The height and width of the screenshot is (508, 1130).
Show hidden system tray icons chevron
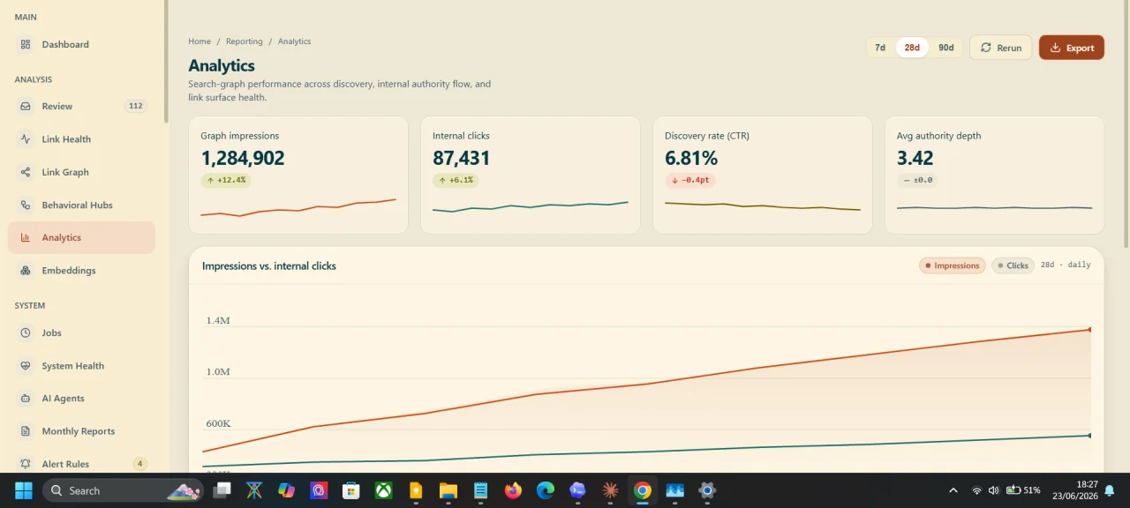coord(953,490)
